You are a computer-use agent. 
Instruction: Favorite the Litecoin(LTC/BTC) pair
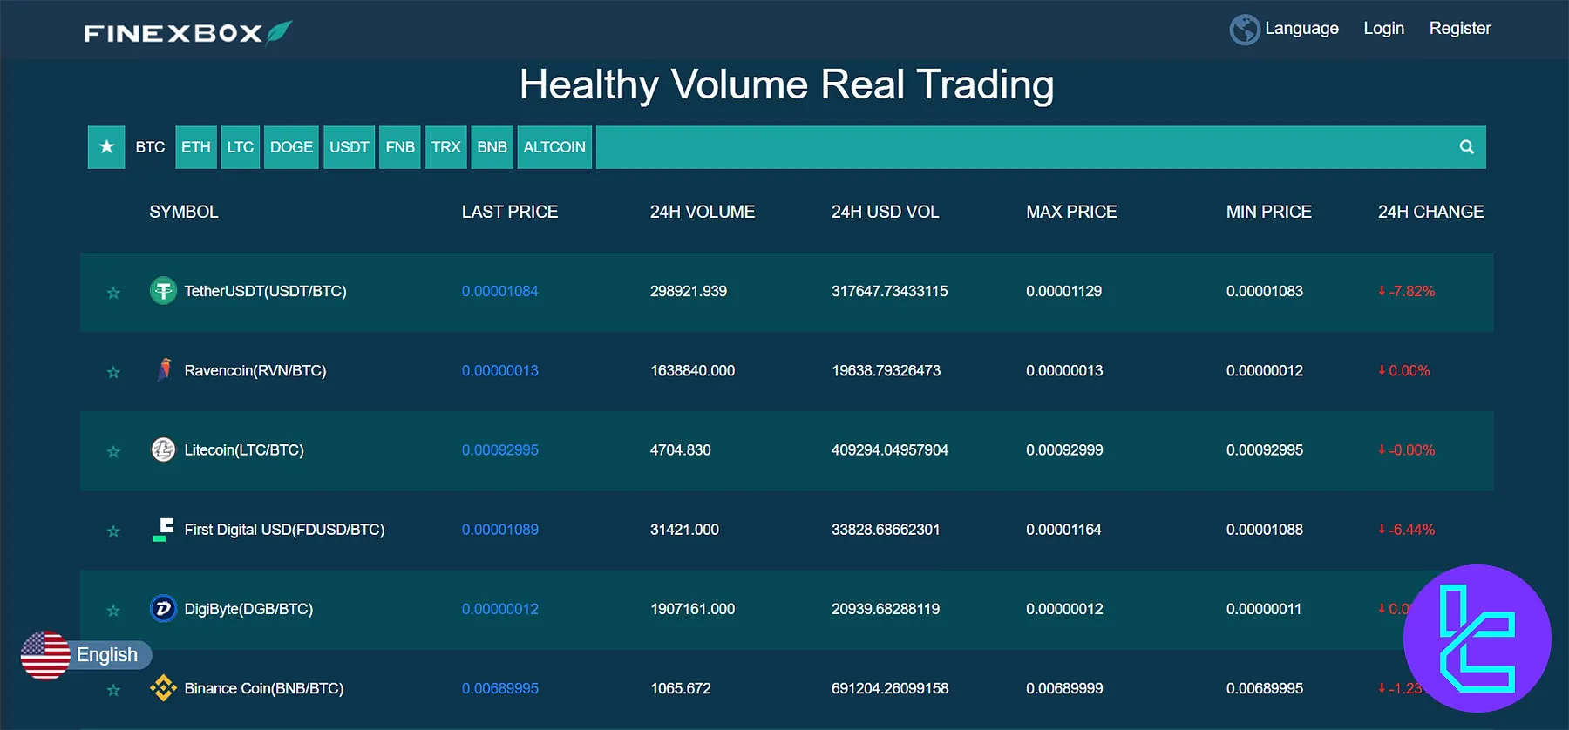click(x=113, y=451)
